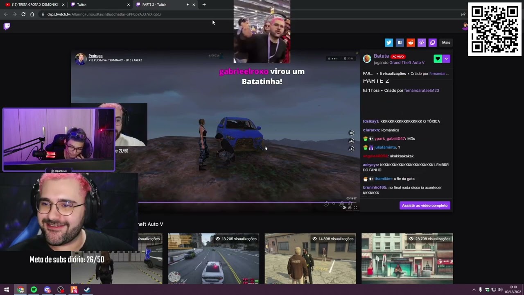Share the clip on Reddit
This screenshot has height=295, width=524.
point(411,43)
